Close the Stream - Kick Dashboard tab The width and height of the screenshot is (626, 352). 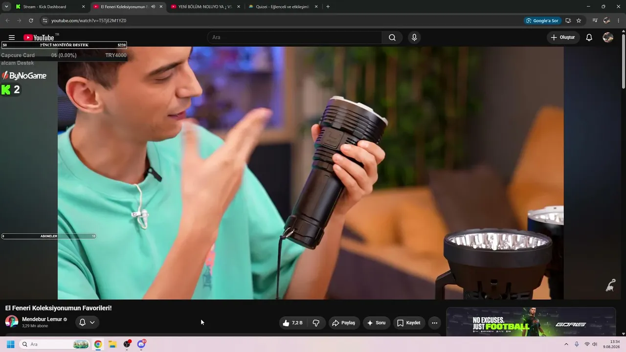coord(83,7)
